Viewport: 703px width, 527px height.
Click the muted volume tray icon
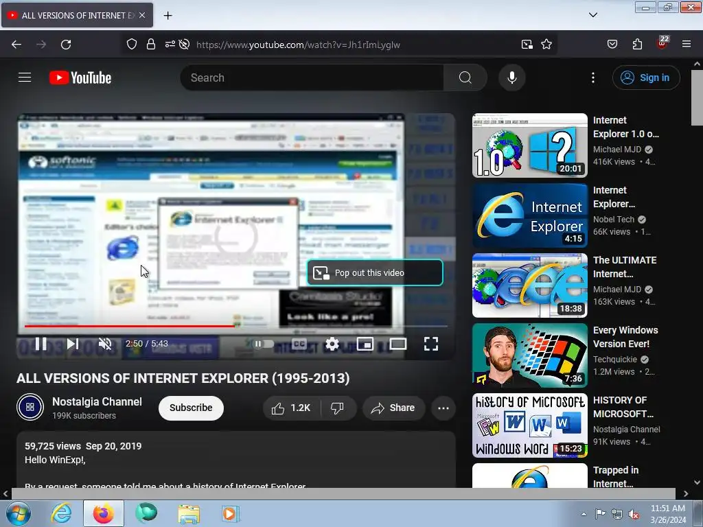634,514
